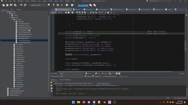Screen dimensions: 188x105
Task: Open the dropdown arrow beside Profile Project icon
Action: coord(75,5)
